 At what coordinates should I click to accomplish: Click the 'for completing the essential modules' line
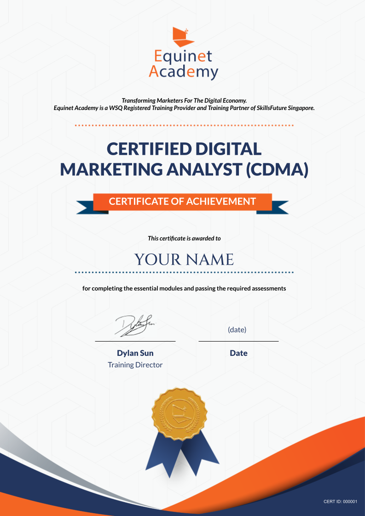tap(184, 289)
